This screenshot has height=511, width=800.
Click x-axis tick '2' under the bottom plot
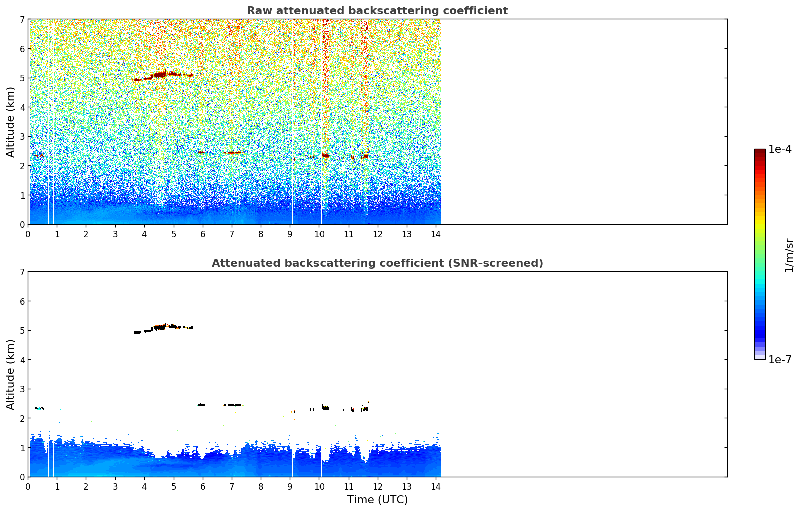pos(86,486)
